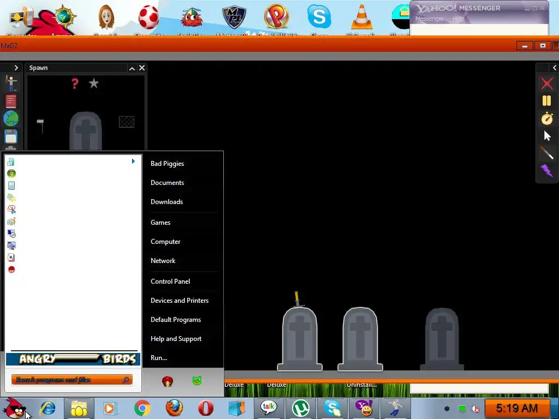Open Google Chrome from taskbar
Viewport: 559px width, 419px height.
[x=142, y=408]
